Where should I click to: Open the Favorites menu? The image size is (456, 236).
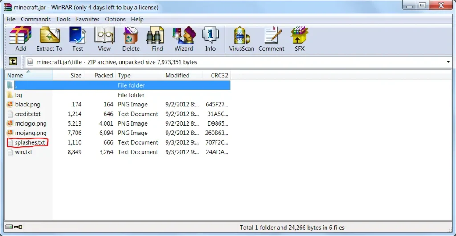pyautogui.click(x=88, y=20)
